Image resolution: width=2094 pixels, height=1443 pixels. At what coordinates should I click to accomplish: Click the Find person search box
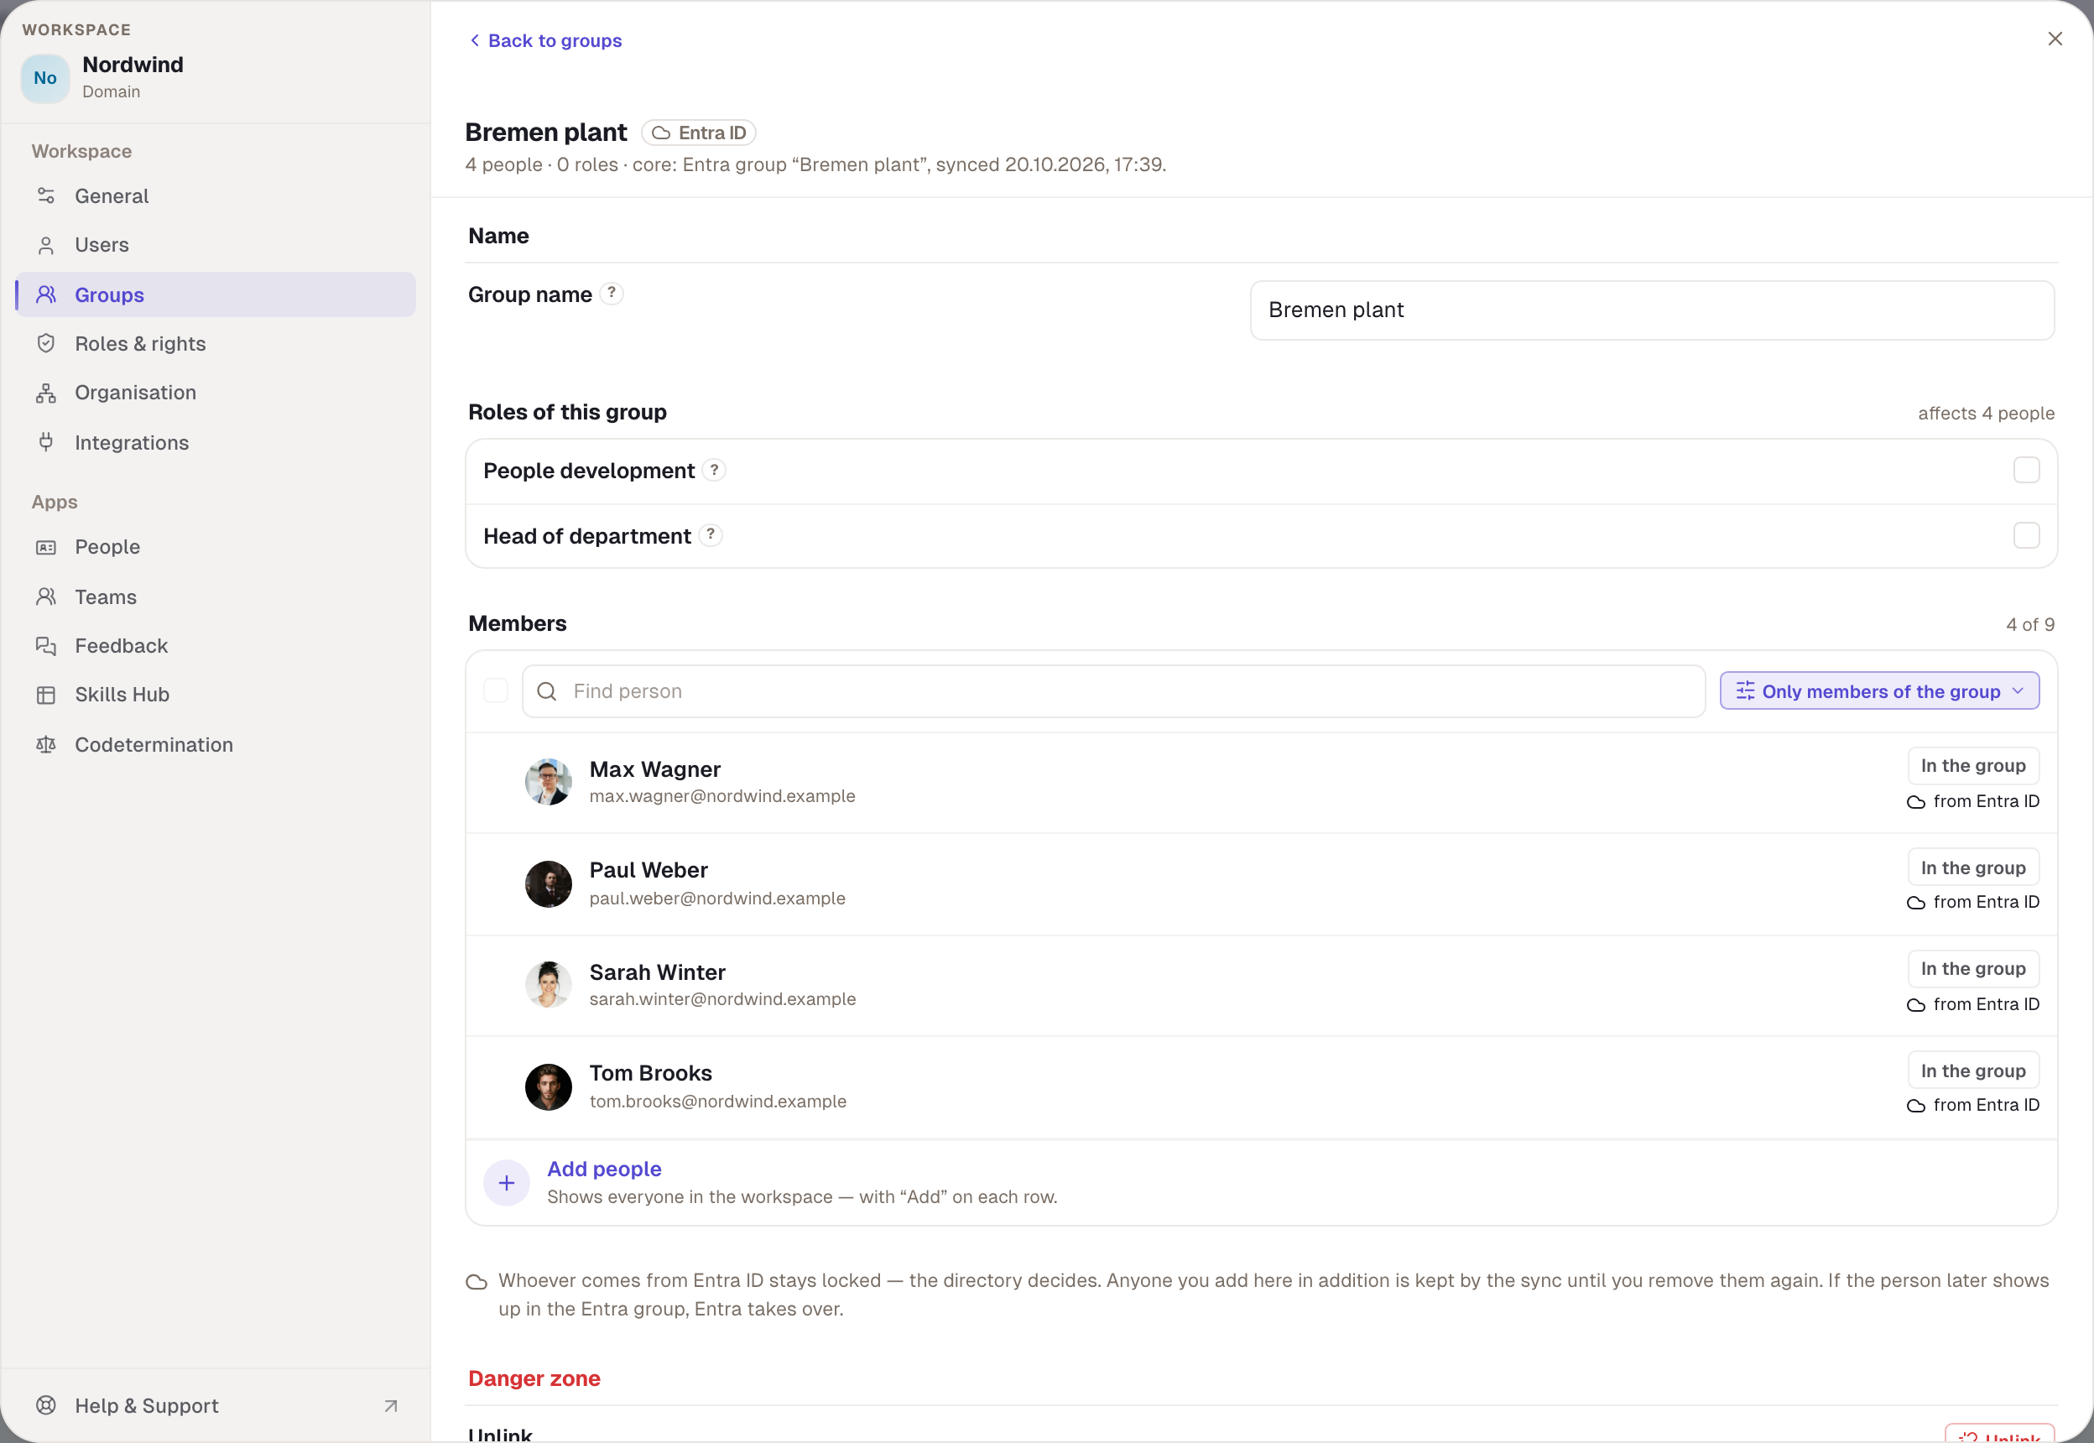click(x=1113, y=691)
